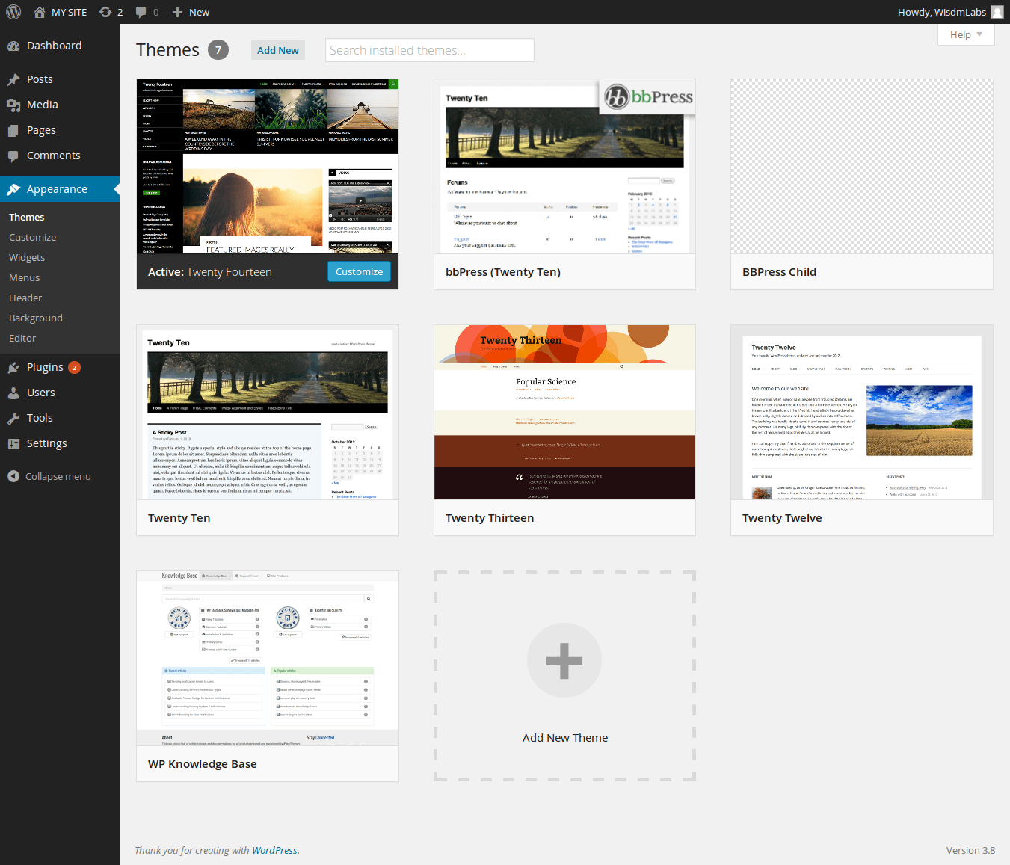Select the BBPress Child blank theme preview
This screenshot has width=1010, height=865.
pyautogui.click(x=862, y=167)
